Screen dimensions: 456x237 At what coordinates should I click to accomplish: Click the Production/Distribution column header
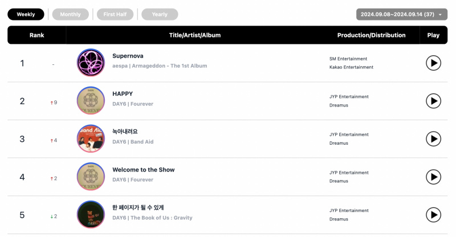tap(372, 35)
